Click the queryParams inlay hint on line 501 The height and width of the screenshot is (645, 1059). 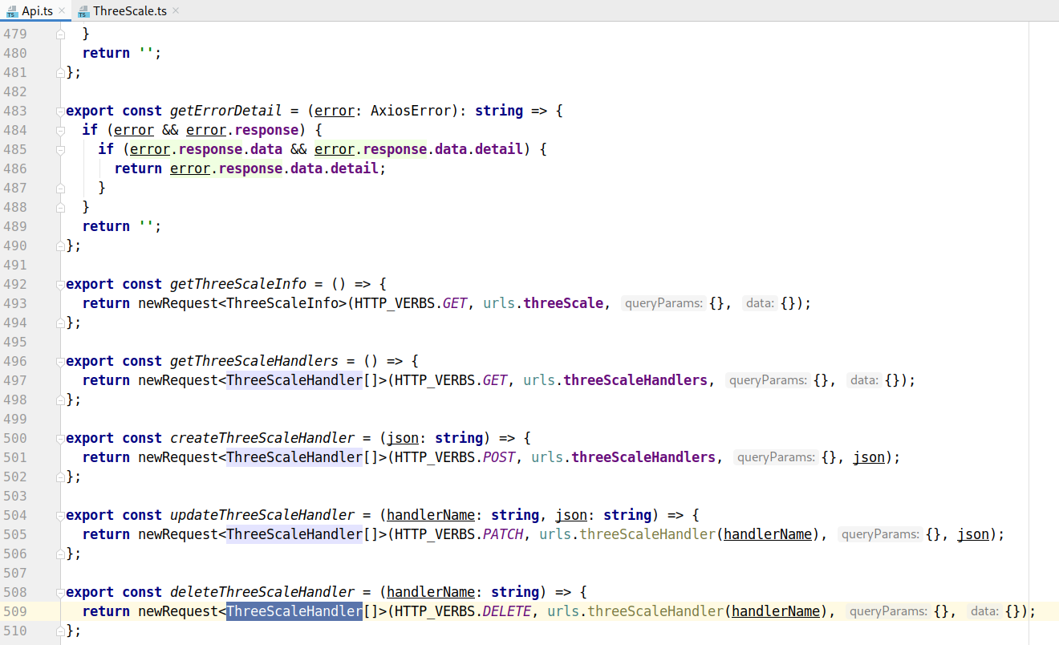tap(777, 457)
